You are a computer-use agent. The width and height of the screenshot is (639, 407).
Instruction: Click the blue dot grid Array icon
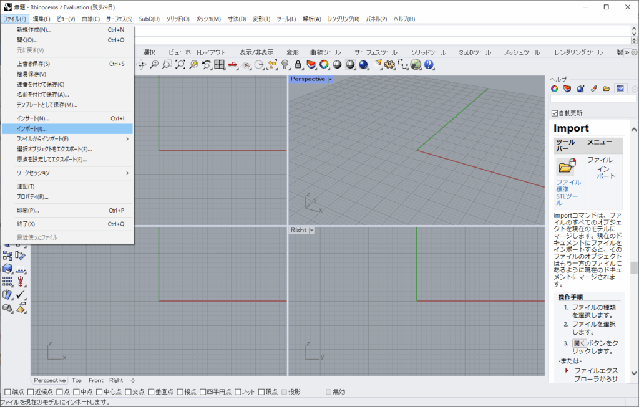(x=7, y=282)
